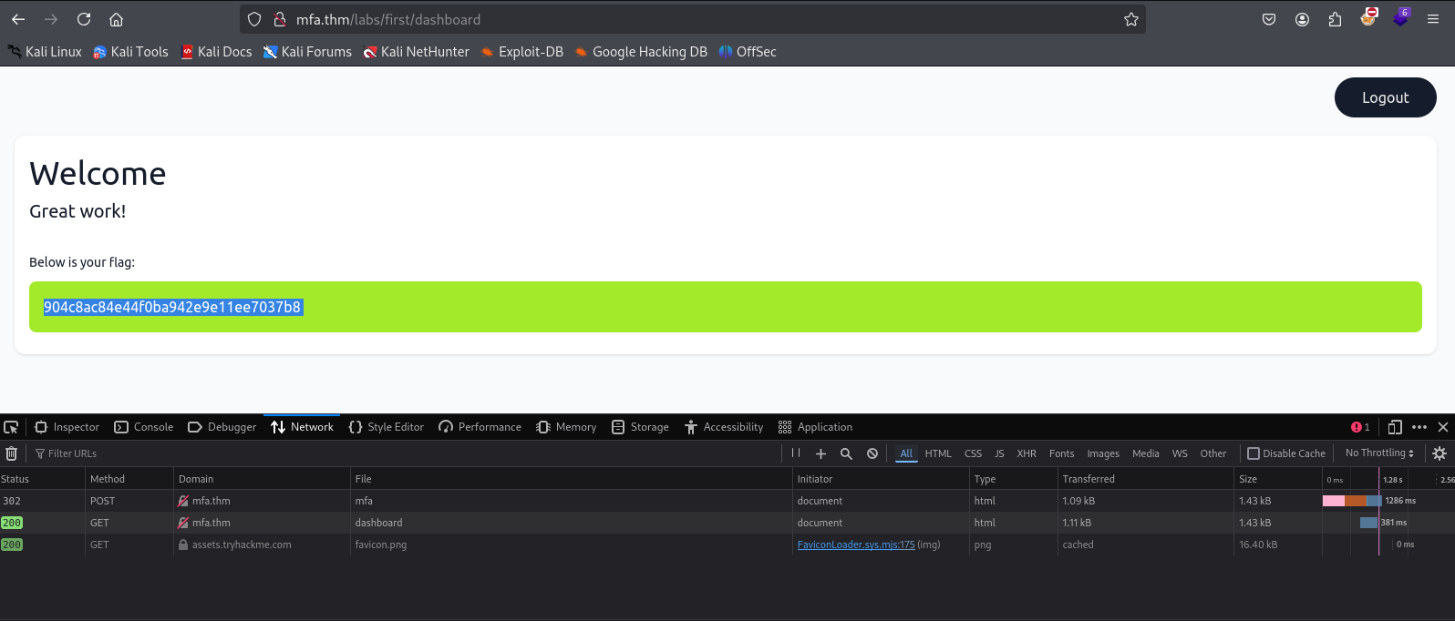The height and width of the screenshot is (621, 1455).
Task: Click the shield tracking protection icon
Action: [254, 19]
